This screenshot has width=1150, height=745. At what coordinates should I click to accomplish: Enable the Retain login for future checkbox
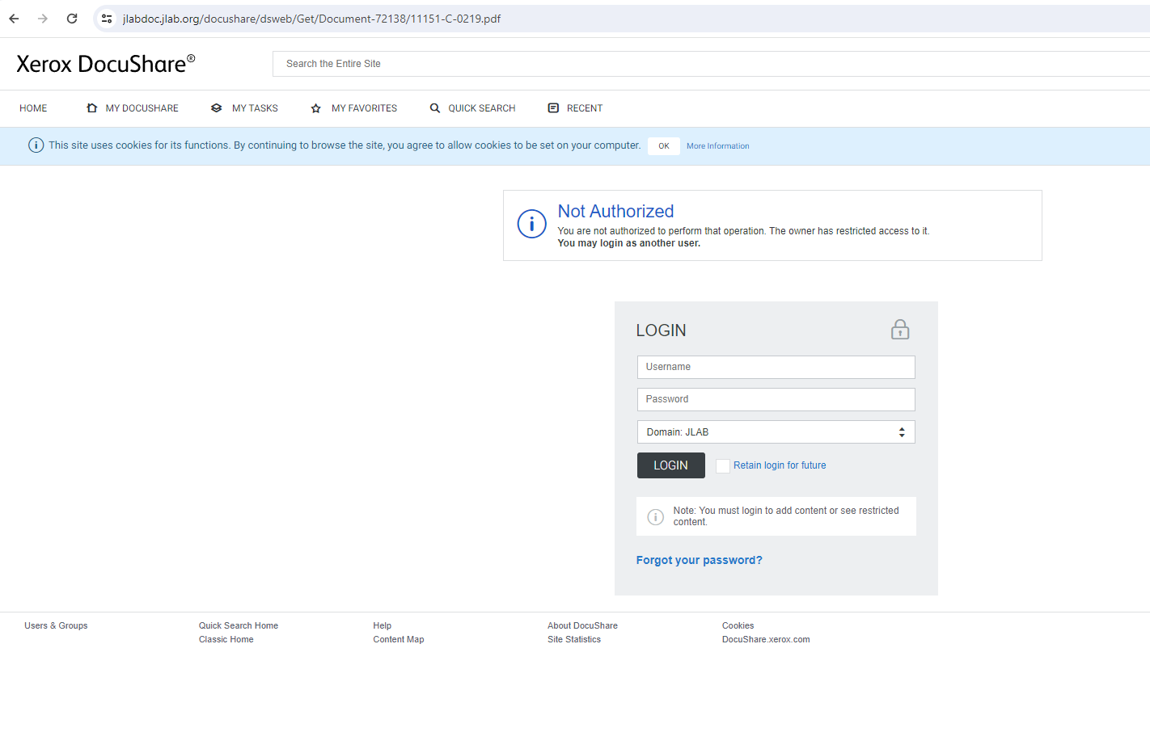point(723,466)
